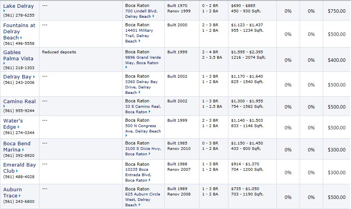Open the 700 Lindell Blvd, Delray Beach address link
Viewport: 351px width, 209px height.
141,14
